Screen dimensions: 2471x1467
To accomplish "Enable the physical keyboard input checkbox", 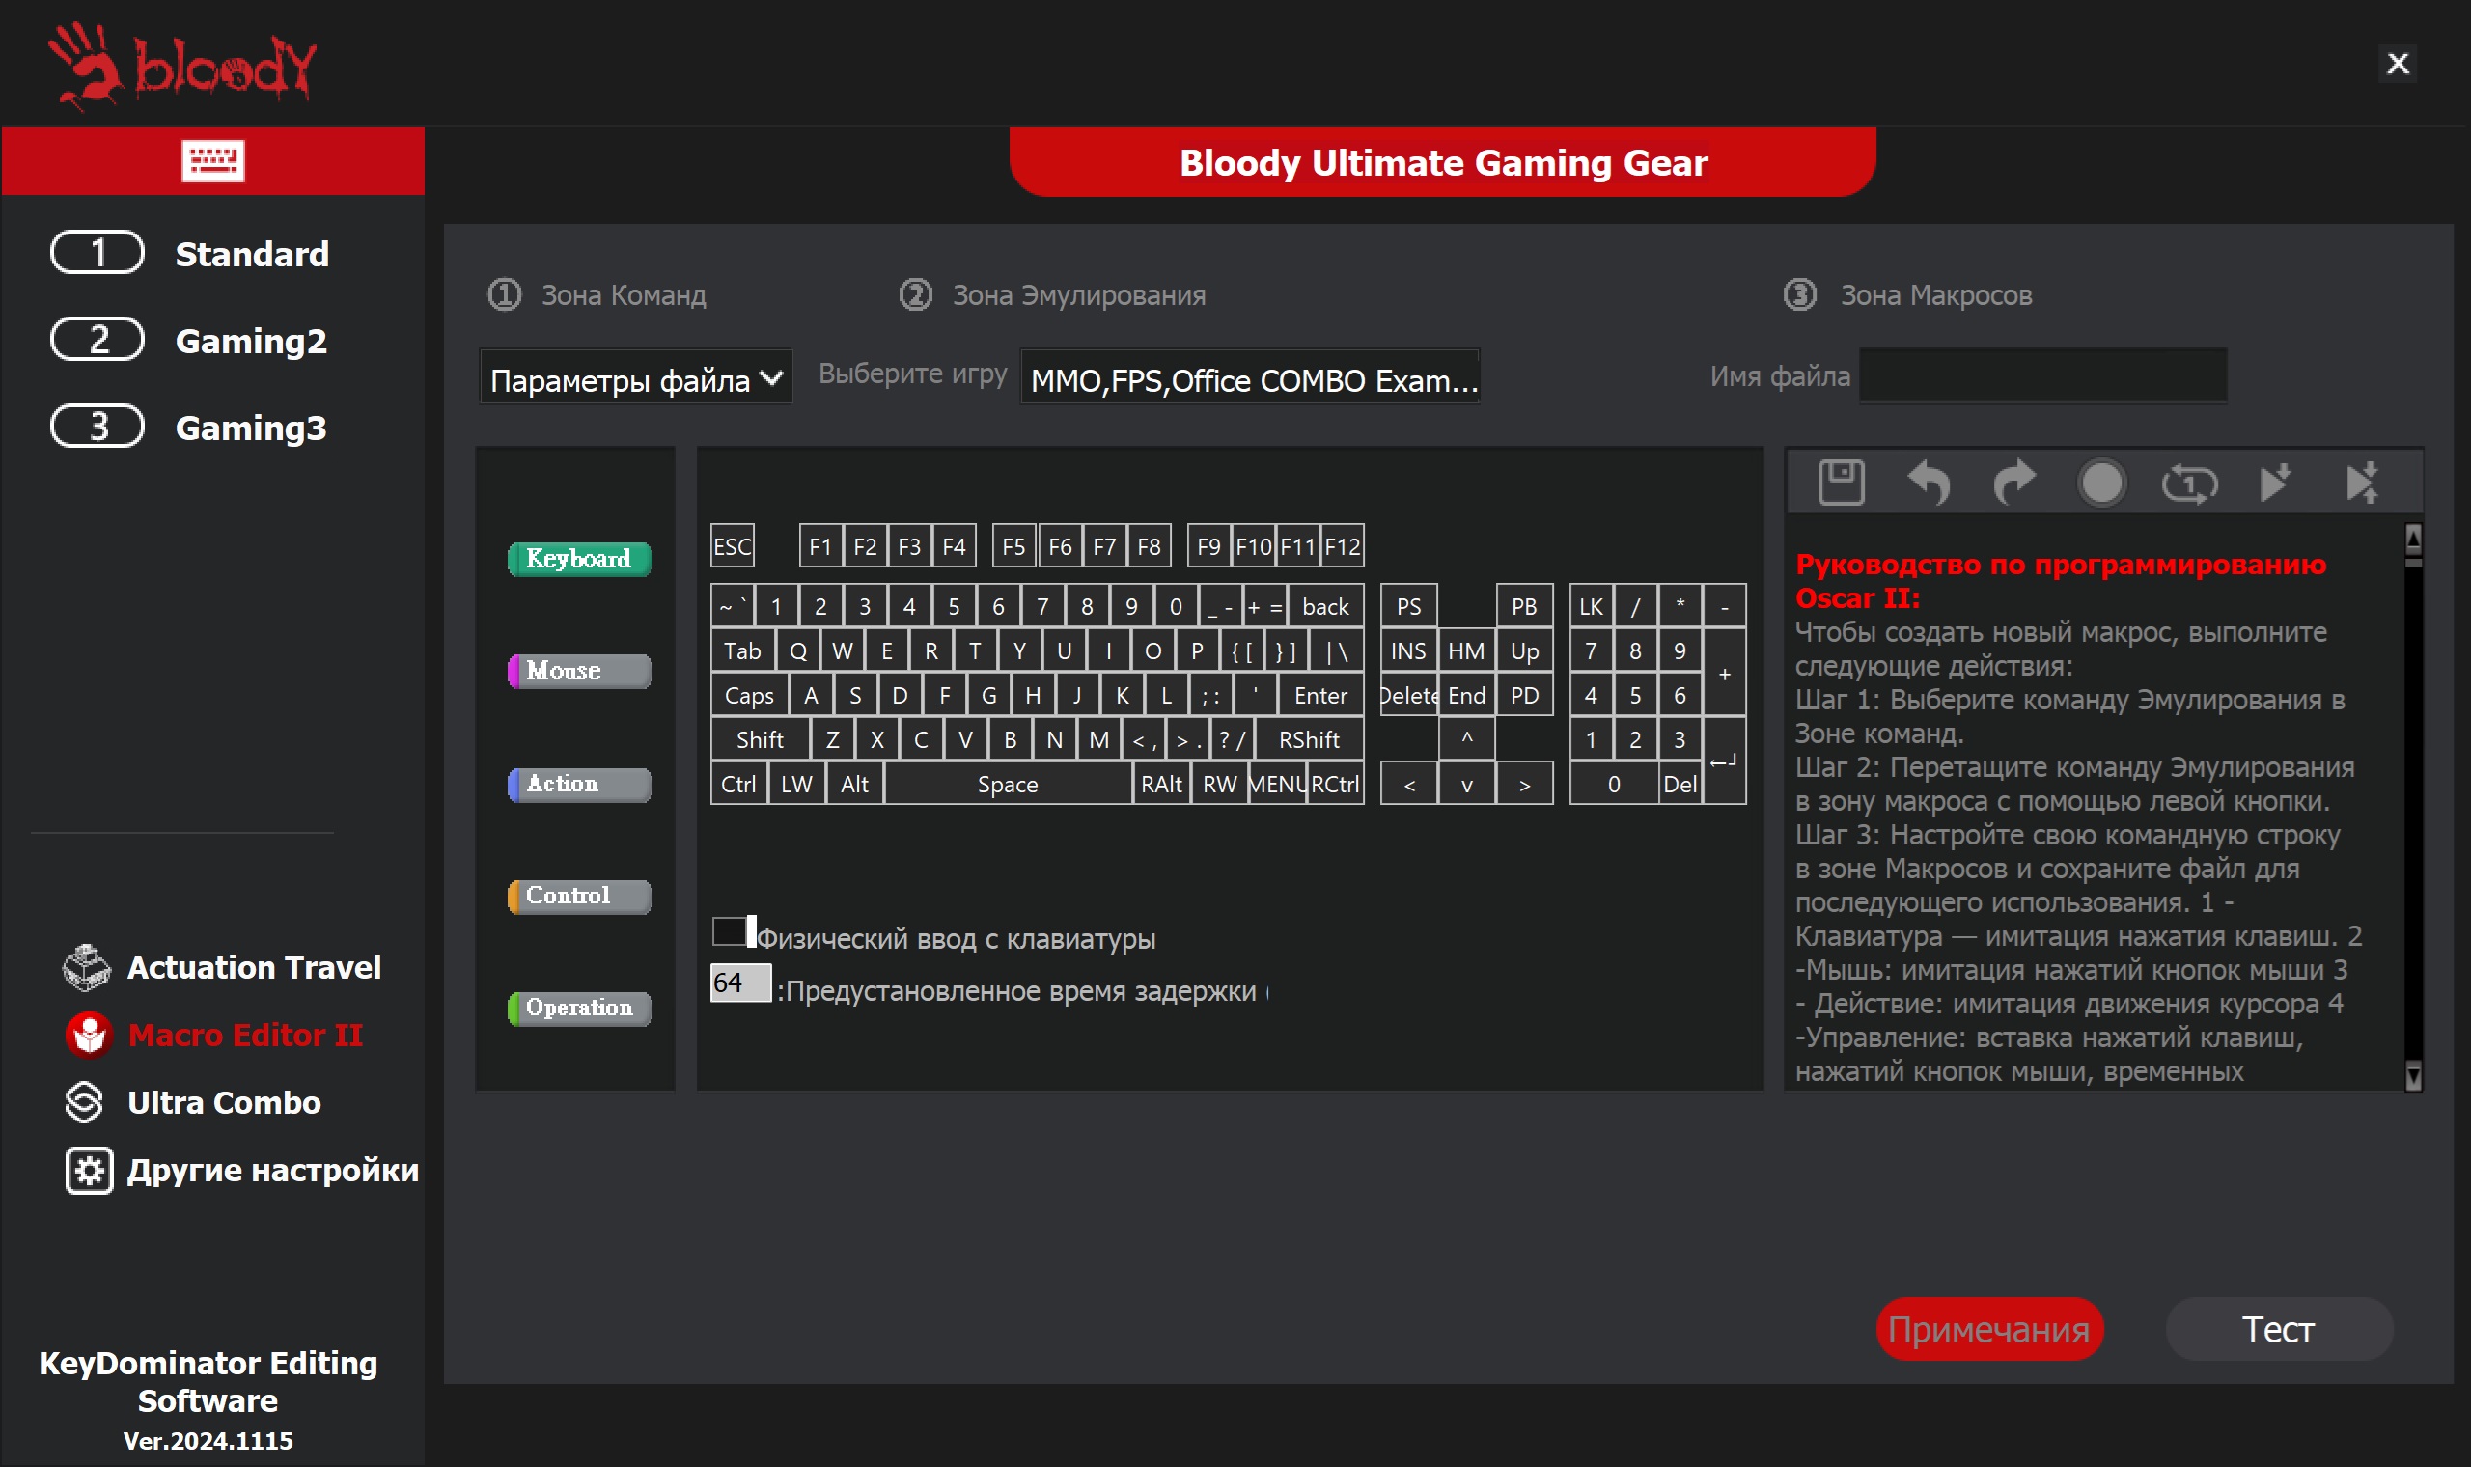I will (730, 931).
